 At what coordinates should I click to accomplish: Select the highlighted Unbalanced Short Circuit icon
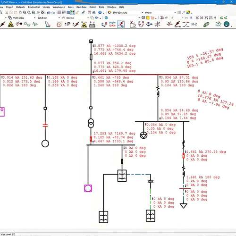coord(121,24)
